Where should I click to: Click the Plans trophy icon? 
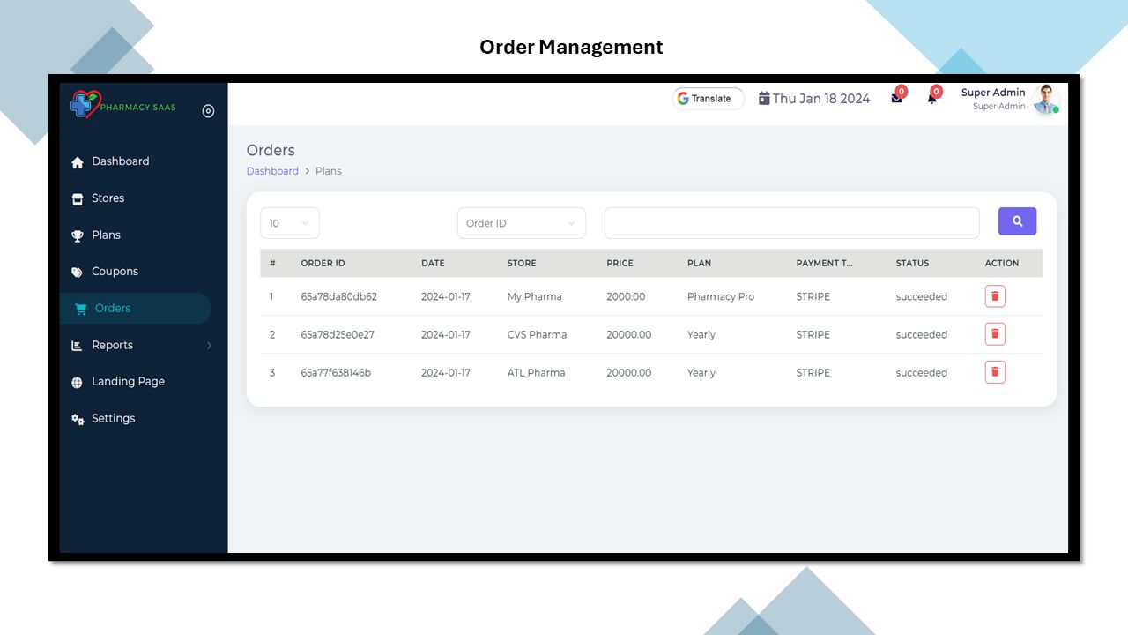click(x=78, y=236)
